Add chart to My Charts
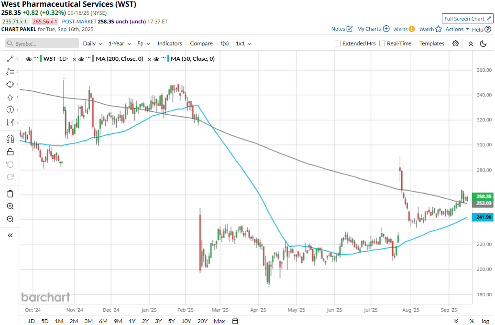 373,29
